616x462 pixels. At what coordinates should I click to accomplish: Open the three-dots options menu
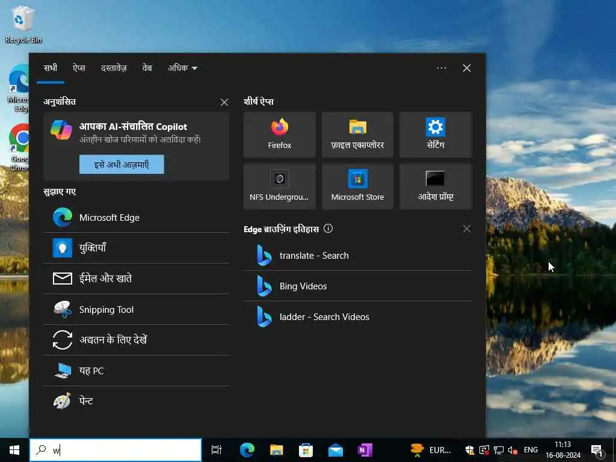pyautogui.click(x=441, y=69)
